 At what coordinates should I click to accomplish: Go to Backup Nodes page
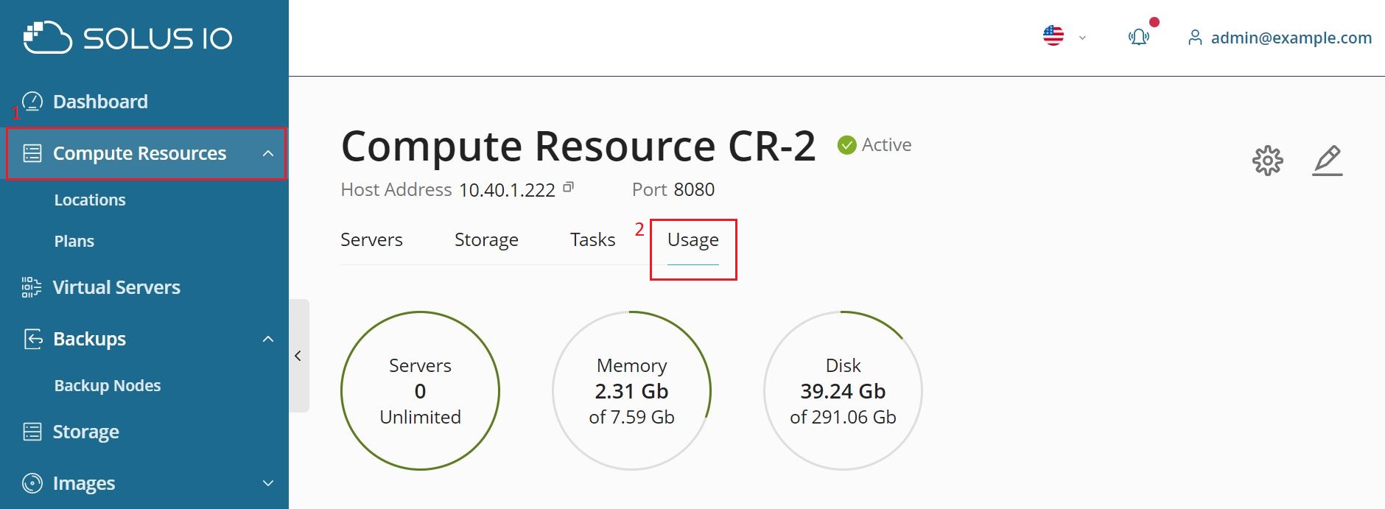pyautogui.click(x=108, y=386)
